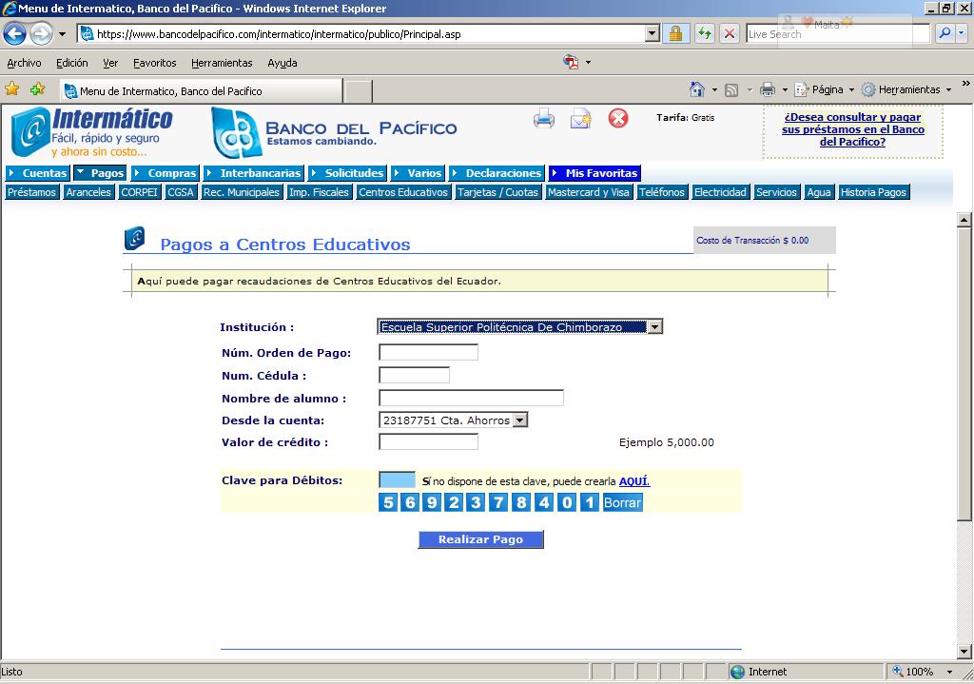Click the Refresh icon beside address bar

pos(704,34)
